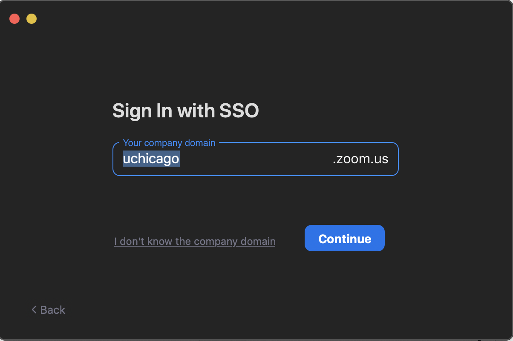This screenshot has height=341, width=513.
Task: Click the ".zoom.us" domain suffix
Action: click(x=360, y=159)
